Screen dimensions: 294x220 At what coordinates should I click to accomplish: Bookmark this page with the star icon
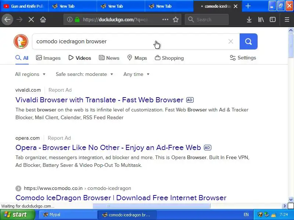(x=176, y=19)
